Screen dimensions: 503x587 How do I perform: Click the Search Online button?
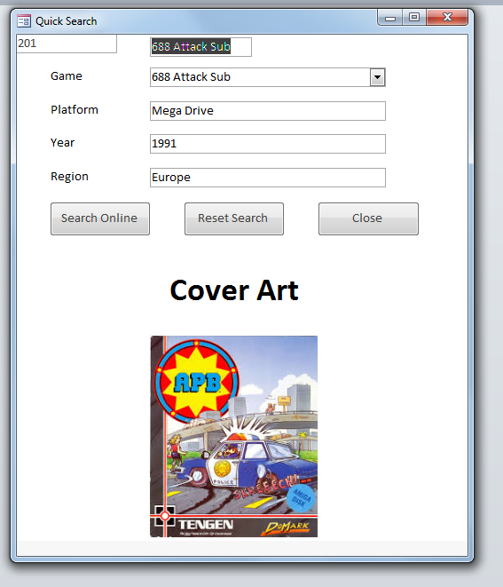(x=100, y=218)
